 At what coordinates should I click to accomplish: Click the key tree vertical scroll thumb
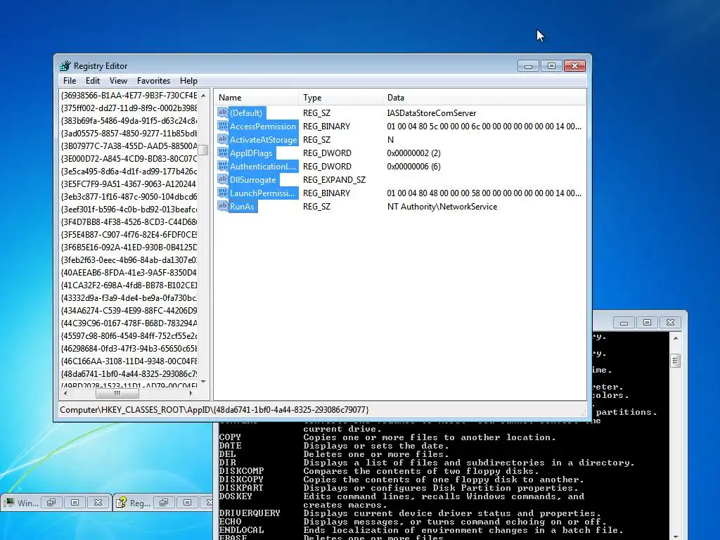tap(203, 150)
